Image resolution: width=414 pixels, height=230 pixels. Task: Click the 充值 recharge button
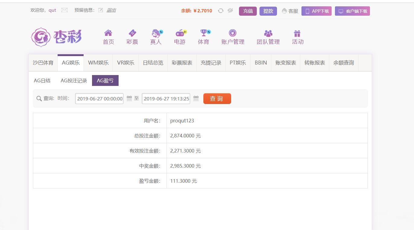(248, 11)
